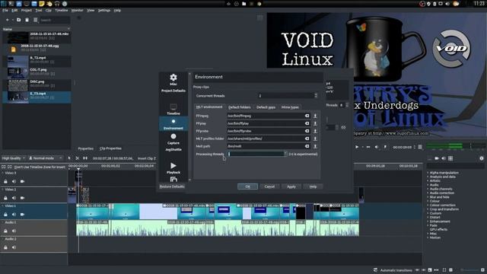Mute audio on Video 3 track

click(x=14, y=181)
